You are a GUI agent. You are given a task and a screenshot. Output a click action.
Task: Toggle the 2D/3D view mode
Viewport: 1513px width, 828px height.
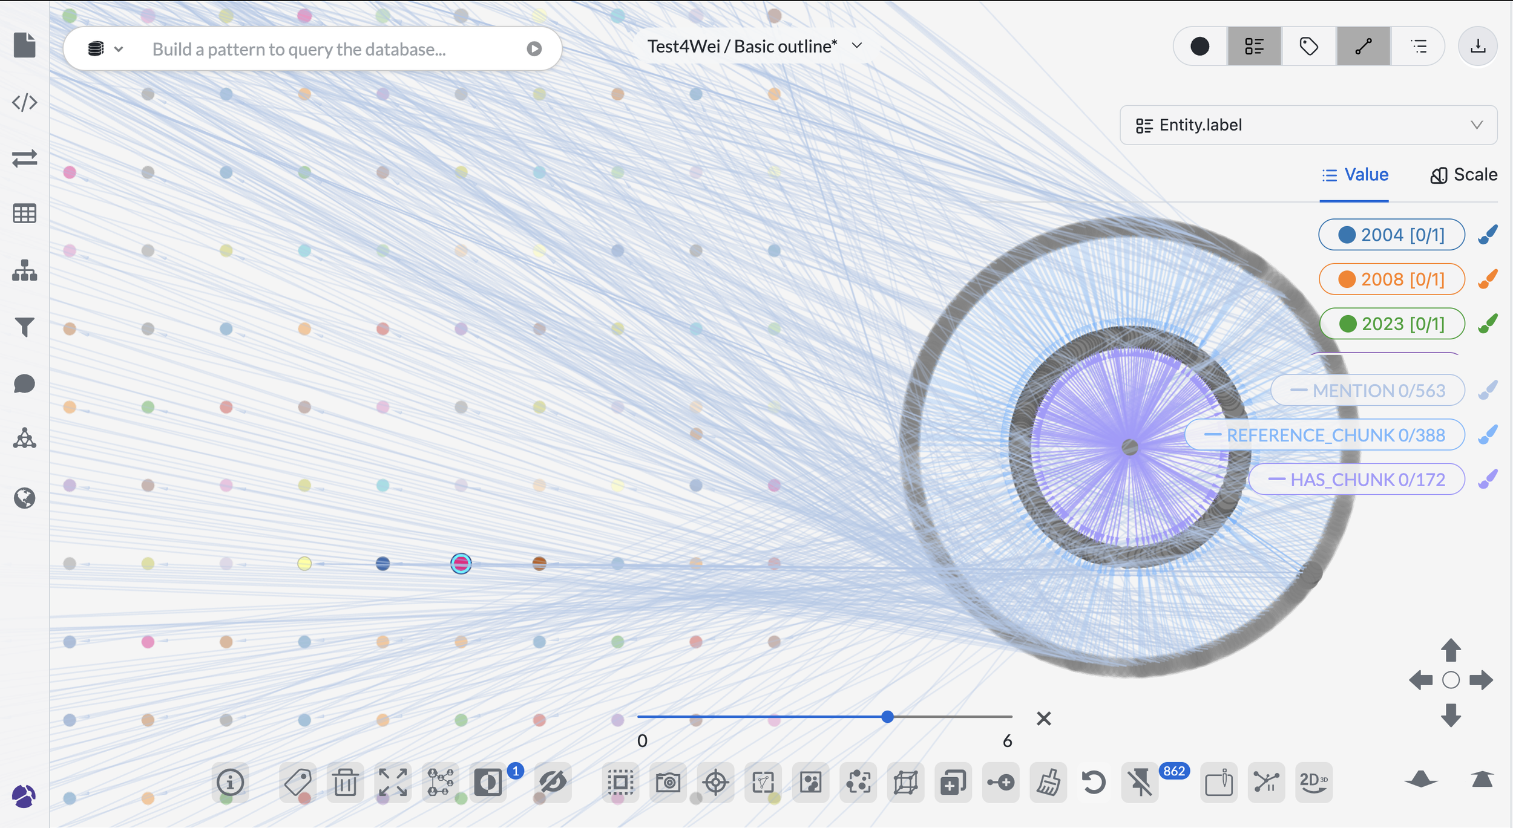click(x=1313, y=783)
